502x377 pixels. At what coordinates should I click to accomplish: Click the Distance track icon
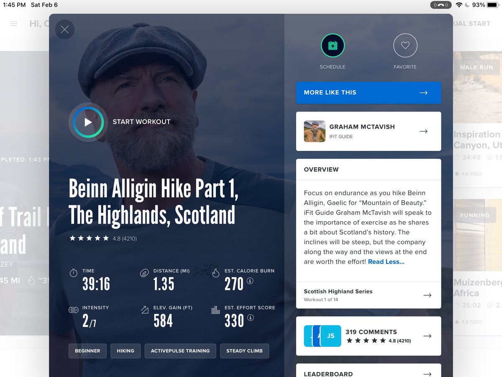click(144, 273)
